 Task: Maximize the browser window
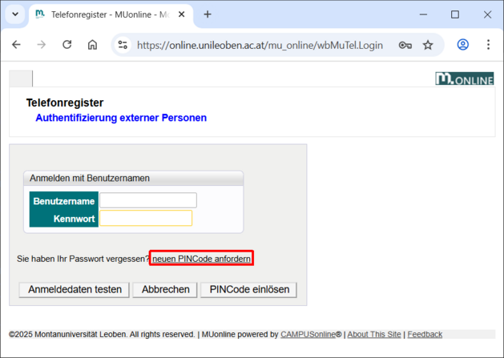(455, 14)
